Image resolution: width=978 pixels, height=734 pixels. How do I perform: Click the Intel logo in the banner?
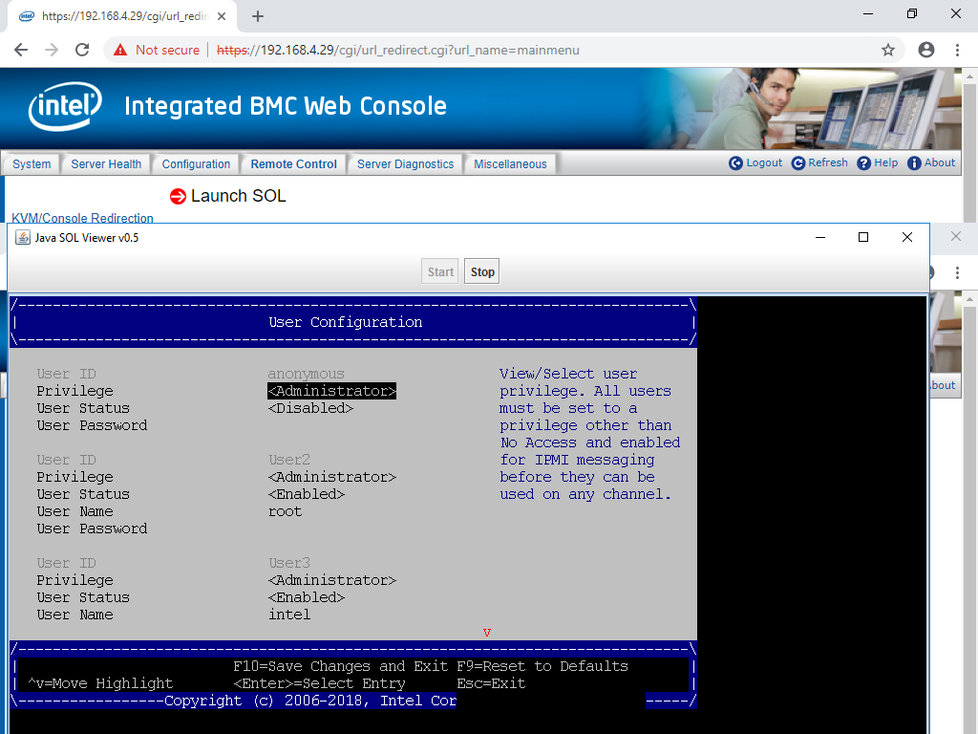click(65, 106)
